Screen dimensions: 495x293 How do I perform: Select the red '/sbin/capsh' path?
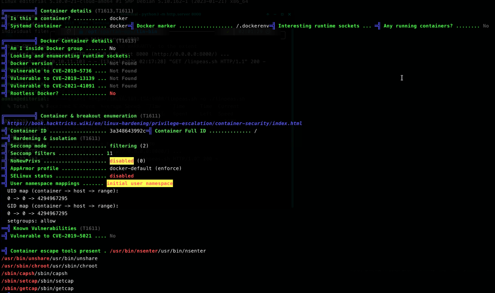click(18, 274)
